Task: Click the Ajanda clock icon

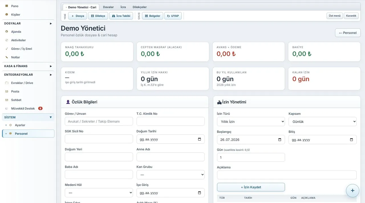Action: point(7,32)
